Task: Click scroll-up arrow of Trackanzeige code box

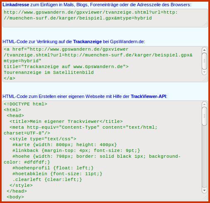Action: click(204, 50)
